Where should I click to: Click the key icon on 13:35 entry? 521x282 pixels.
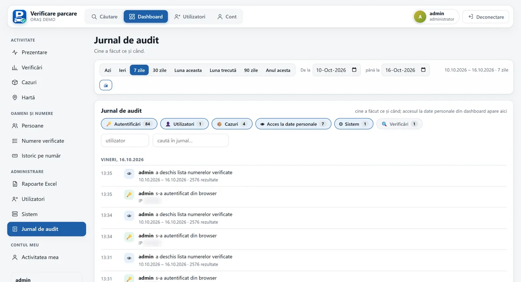pyautogui.click(x=129, y=194)
